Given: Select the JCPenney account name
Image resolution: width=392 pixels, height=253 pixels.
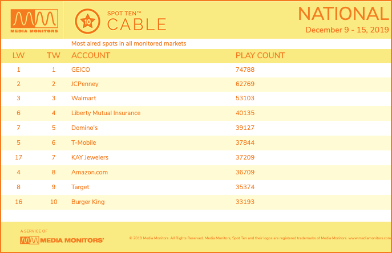Looking at the screenshot, I should (x=85, y=84).
